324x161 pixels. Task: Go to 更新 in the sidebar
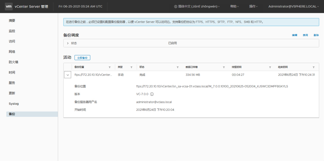coord(12,93)
